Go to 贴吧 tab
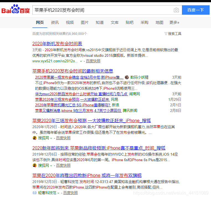This screenshot has height=198, width=211. point(130,22)
